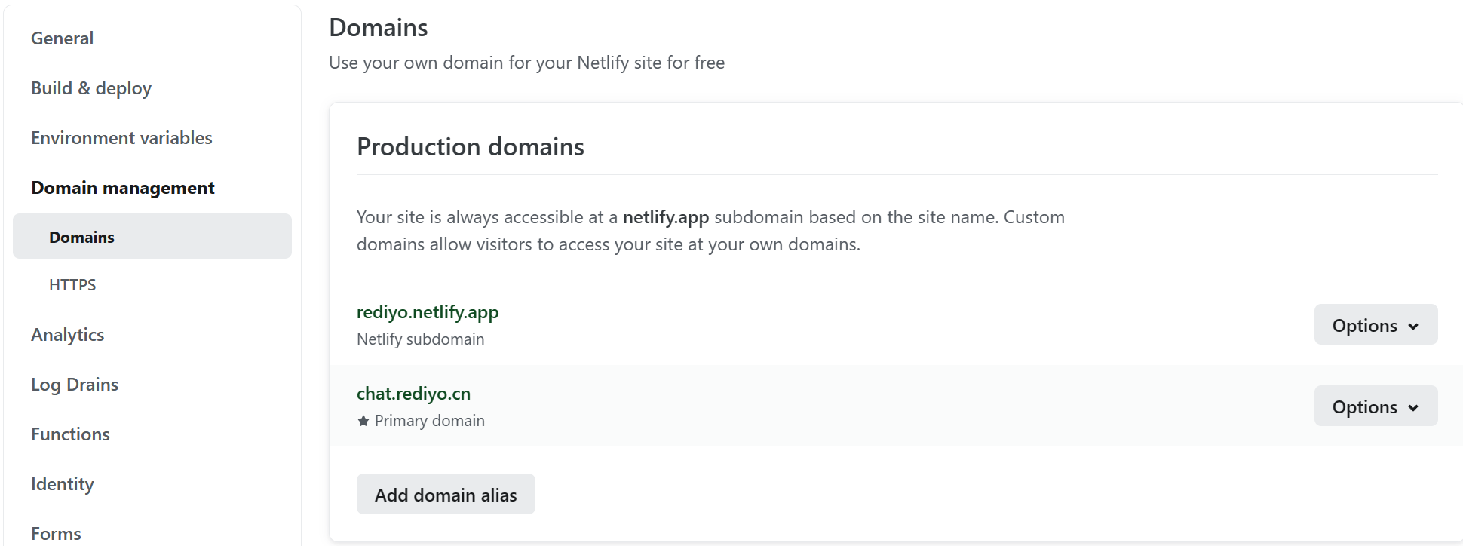Open the chat.rediyo.cn domain link
The height and width of the screenshot is (546, 1463).
[413, 394]
